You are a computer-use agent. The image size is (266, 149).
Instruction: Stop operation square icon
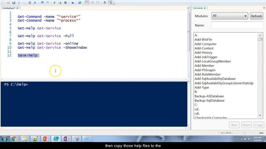66,3
